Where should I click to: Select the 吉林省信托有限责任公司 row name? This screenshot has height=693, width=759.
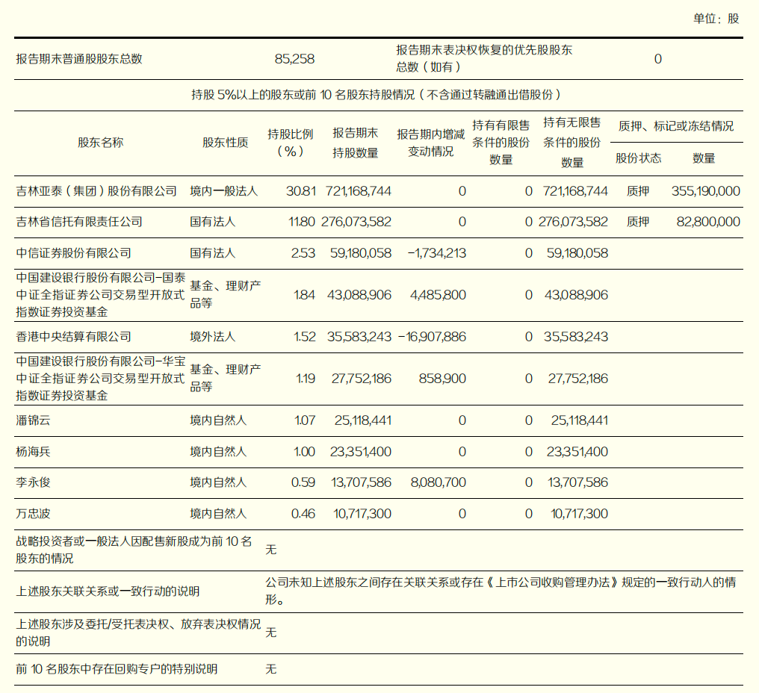[x=79, y=222]
